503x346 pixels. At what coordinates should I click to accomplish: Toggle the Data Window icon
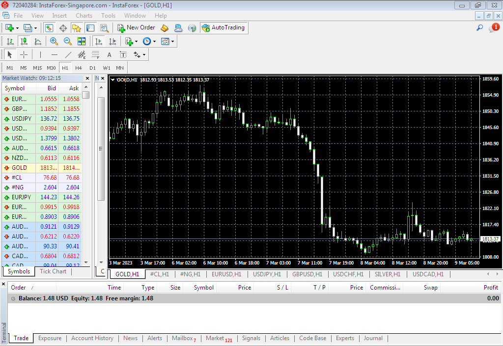pyautogui.click(x=63, y=28)
